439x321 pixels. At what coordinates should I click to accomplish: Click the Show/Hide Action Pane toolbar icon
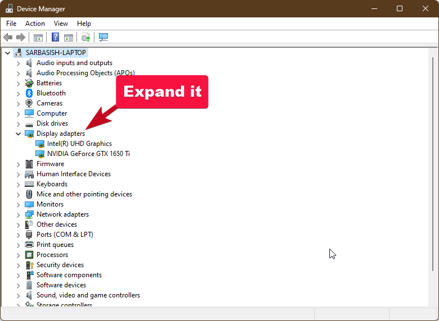pyautogui.click(x=69, y=37)
